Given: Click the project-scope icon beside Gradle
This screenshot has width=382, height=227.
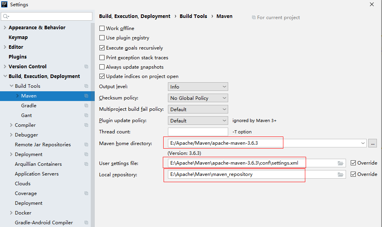Looking at the screenshot, I should pos(86,106).
